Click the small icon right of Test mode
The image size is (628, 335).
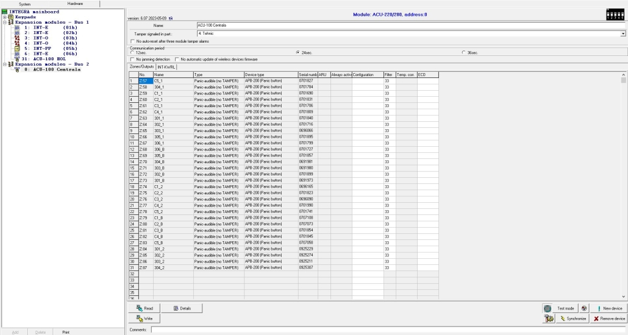pyautogui.click(x=583, y=309)
